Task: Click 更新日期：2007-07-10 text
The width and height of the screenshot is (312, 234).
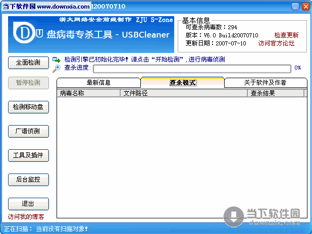Action: 216,43
